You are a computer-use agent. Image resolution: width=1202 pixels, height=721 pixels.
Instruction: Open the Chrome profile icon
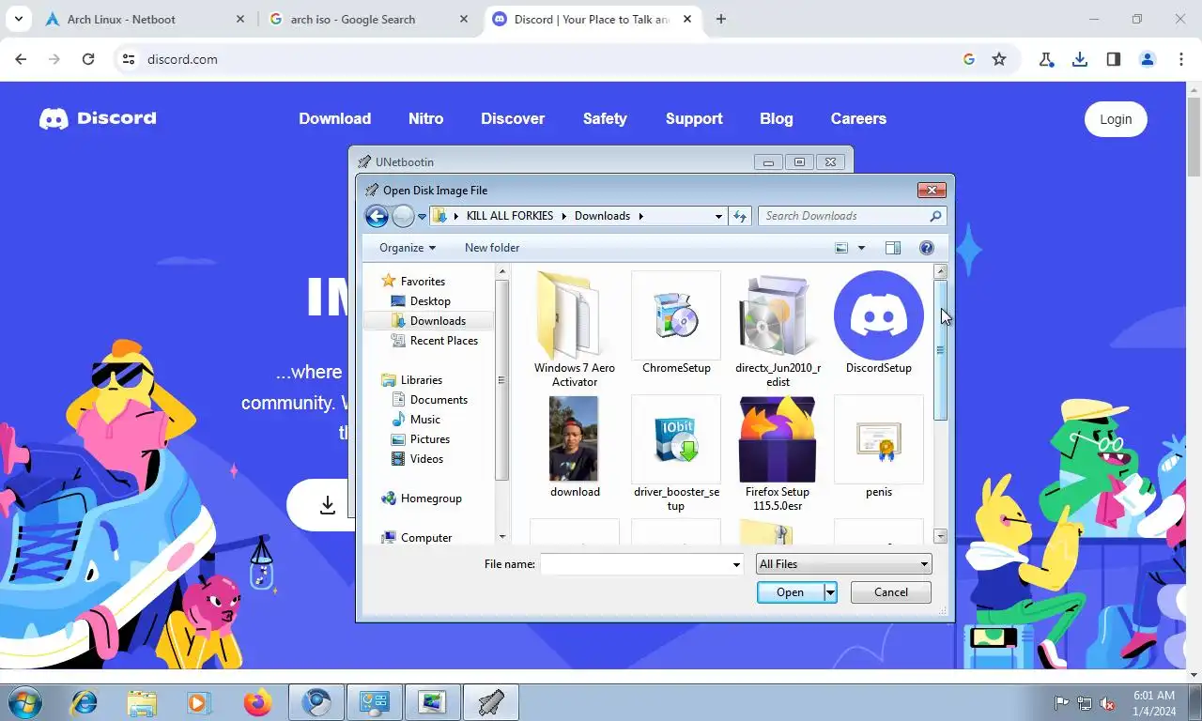pos(1148,59)
